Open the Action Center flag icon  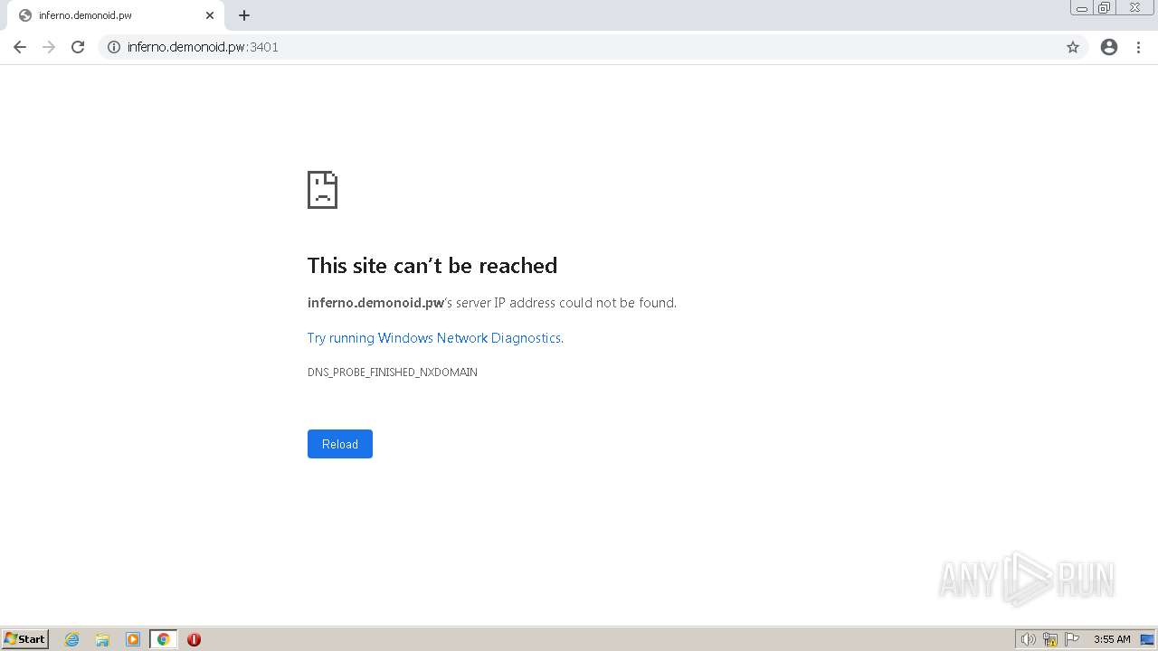[x=1072, y=639]
